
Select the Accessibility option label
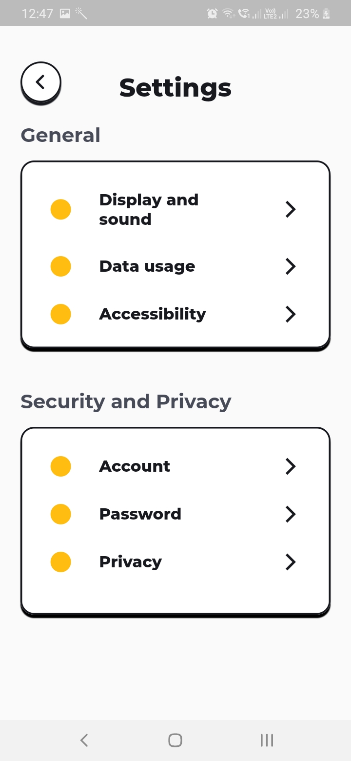click(x=153, y=314)
